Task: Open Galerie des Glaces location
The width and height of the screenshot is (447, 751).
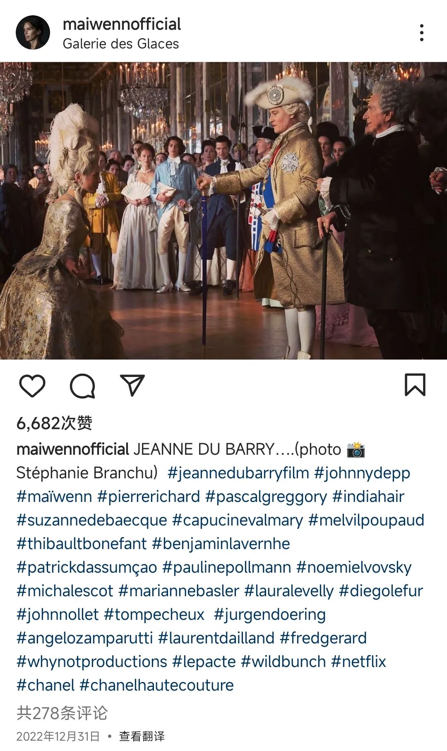Action: (x=121, y=43)
